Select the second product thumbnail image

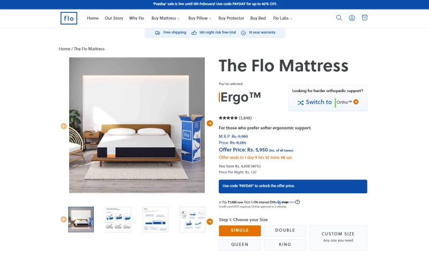tap(118, 220)
